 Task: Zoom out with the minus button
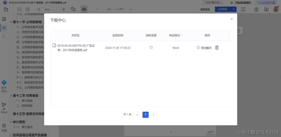pyautogui.click(x=39, y=9)
